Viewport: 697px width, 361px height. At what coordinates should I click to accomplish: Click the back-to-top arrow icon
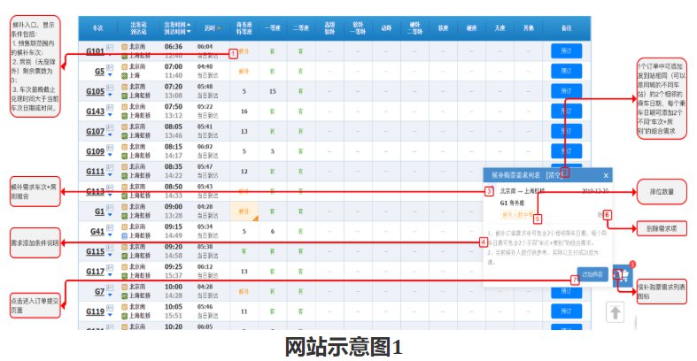point(616,312)
